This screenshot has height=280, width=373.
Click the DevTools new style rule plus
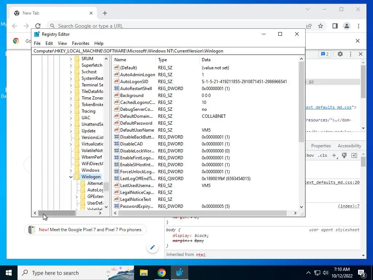tap(334, 155)
